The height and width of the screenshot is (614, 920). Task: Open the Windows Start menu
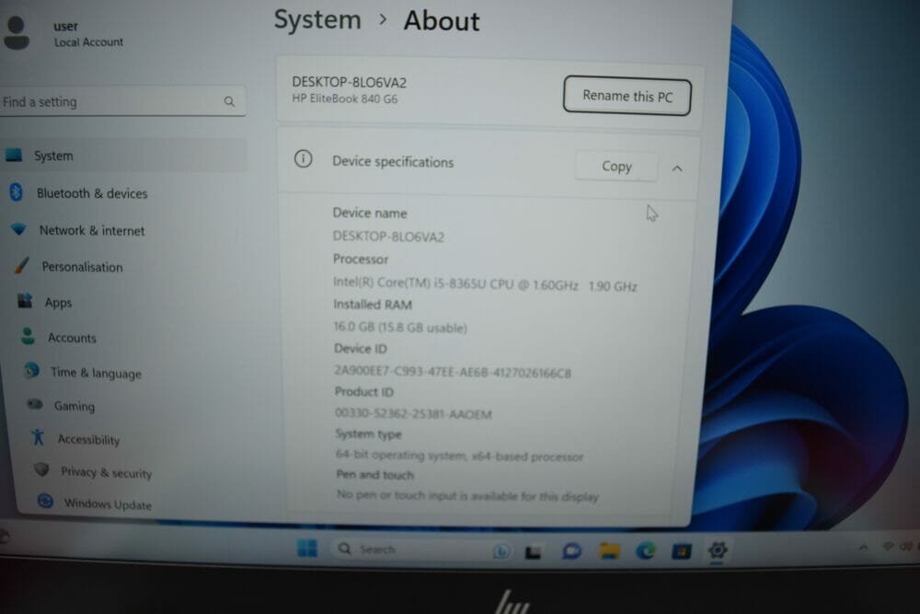pos(307,549)
